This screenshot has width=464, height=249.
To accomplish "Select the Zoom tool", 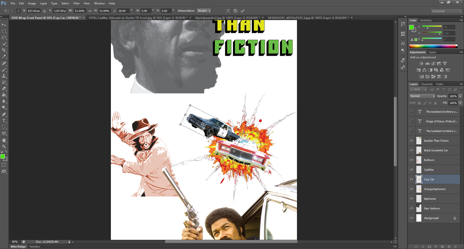I will point(4,147).
